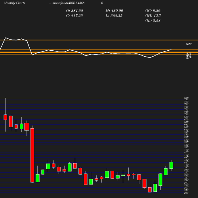Click the 'BSE 54368' symbol text in the header

tap(77, 3)
